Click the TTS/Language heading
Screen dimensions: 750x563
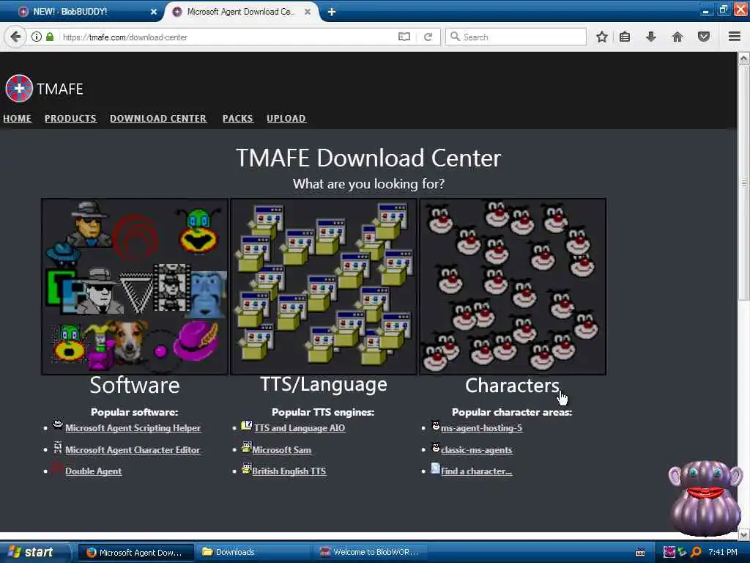coord(323,385)
